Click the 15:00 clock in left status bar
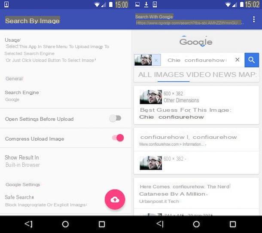Viewport: 262px width, 233px height. pos(122,5)
